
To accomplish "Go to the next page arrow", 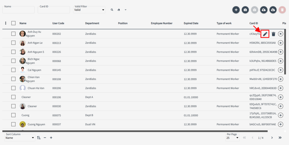I will point(272,138).
